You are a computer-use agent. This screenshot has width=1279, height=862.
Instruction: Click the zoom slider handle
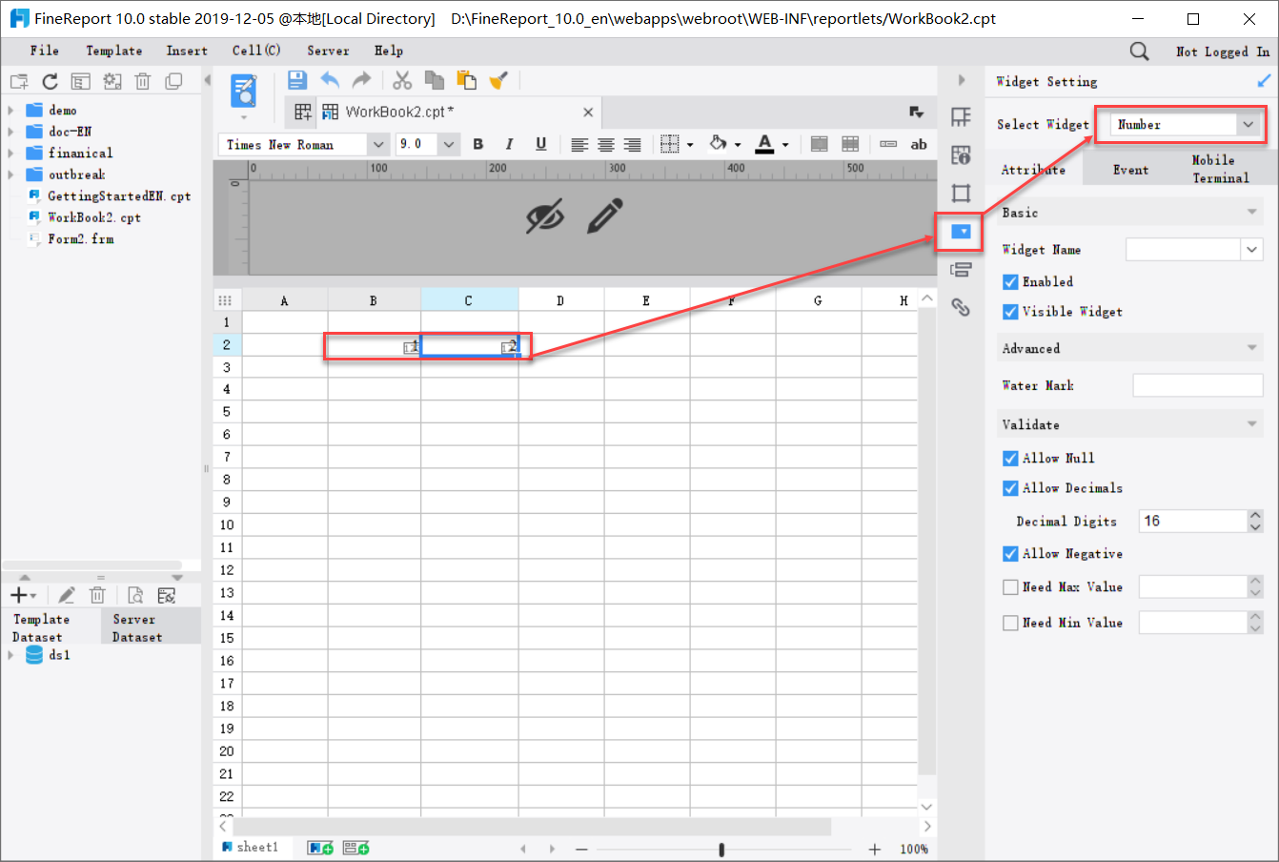721,849
